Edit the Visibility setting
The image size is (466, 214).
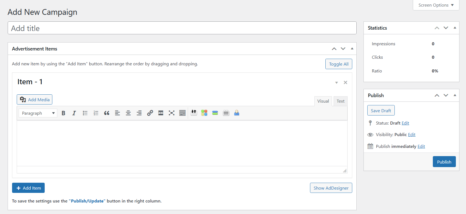[412, 135]
